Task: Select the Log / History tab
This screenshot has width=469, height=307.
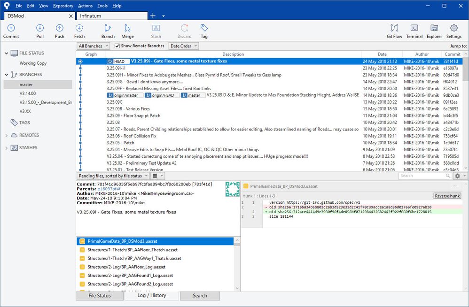Action: tap(152, 295)
